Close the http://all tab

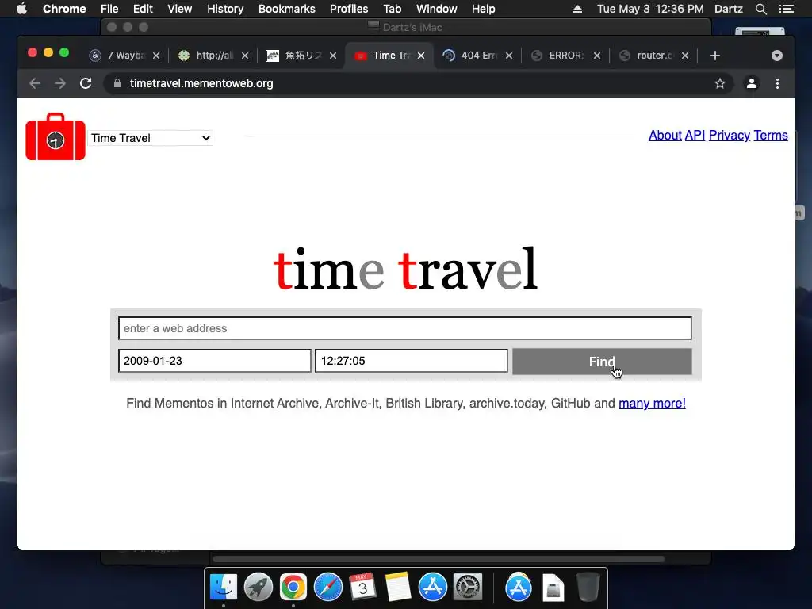tap(245, 56)
